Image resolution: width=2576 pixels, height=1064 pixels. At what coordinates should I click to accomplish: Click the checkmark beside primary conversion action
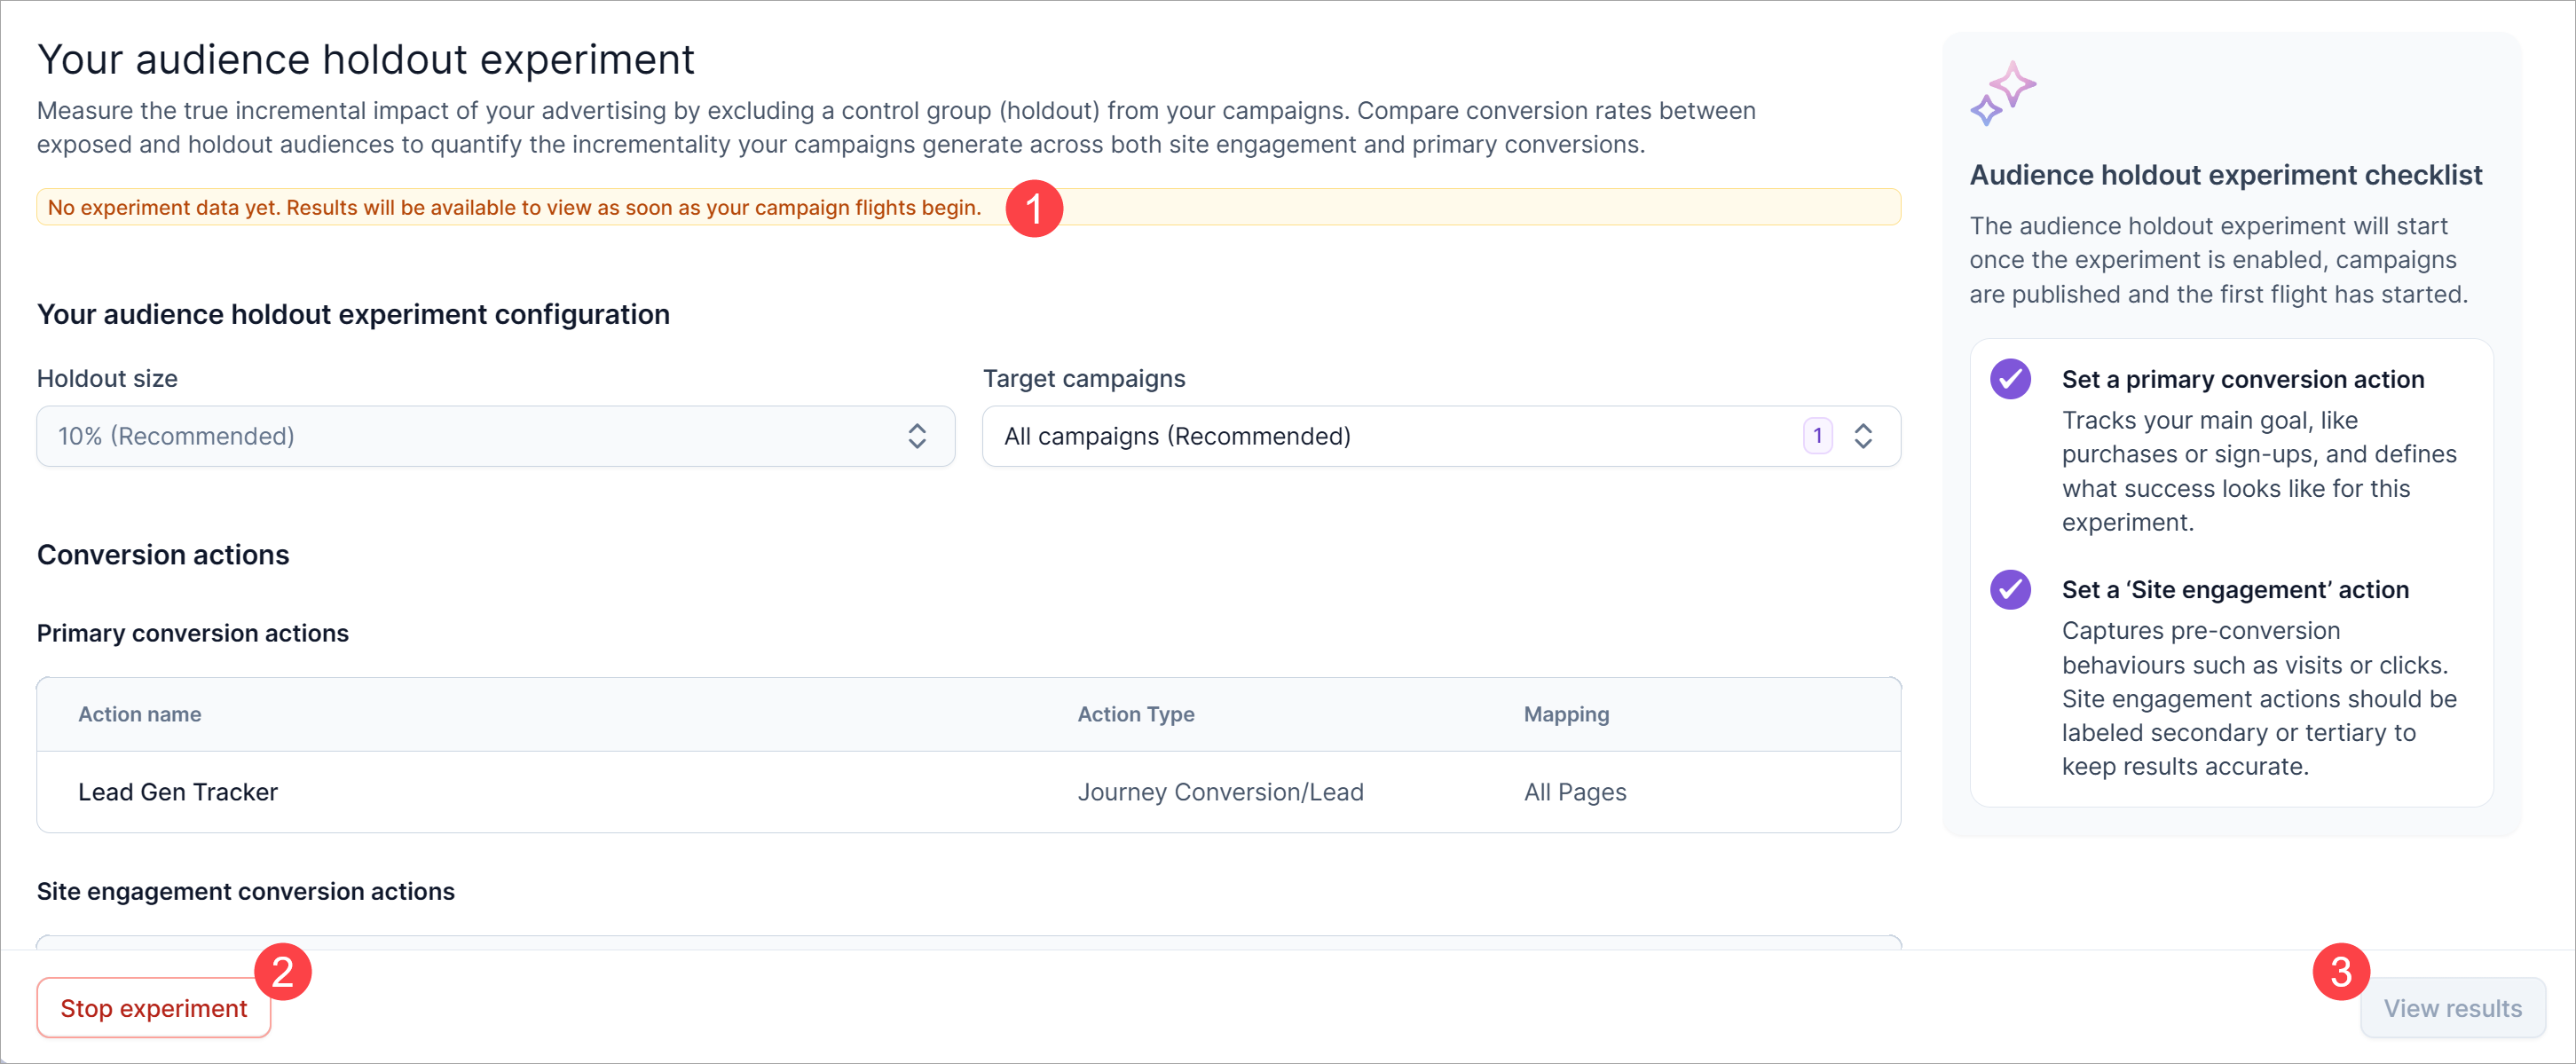tap(2010, 379)
